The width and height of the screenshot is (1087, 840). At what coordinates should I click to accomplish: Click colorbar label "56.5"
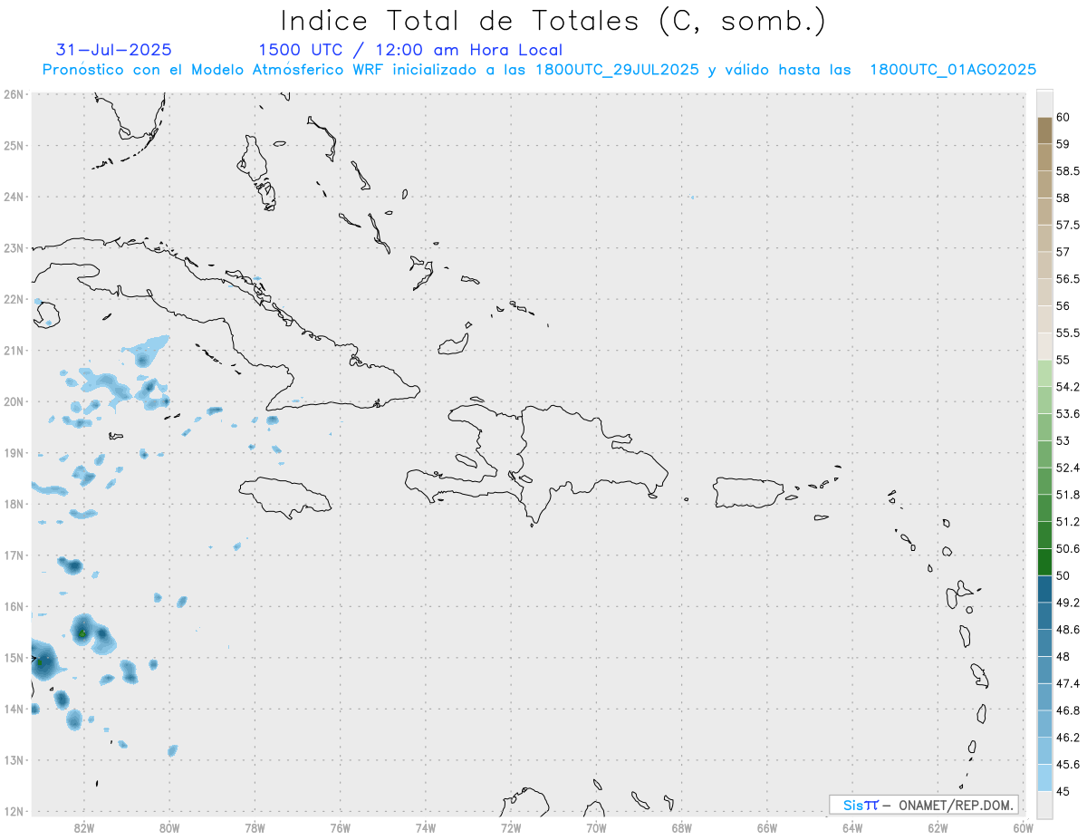pos(1066,279)
